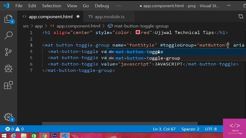
Task: Click the horizontal editor scrollbar
Action: pos(120,123)
